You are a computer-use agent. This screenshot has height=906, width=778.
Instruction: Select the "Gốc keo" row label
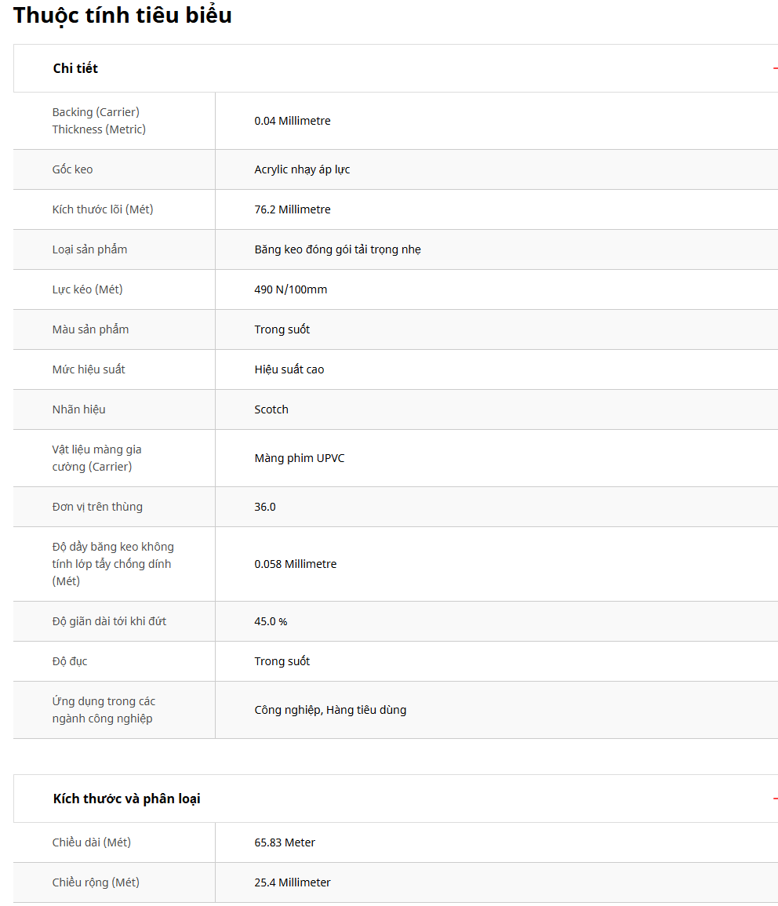(72, 169)
